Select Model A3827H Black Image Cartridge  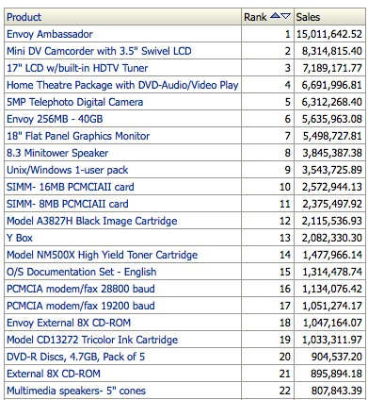[x=92, y=221]
